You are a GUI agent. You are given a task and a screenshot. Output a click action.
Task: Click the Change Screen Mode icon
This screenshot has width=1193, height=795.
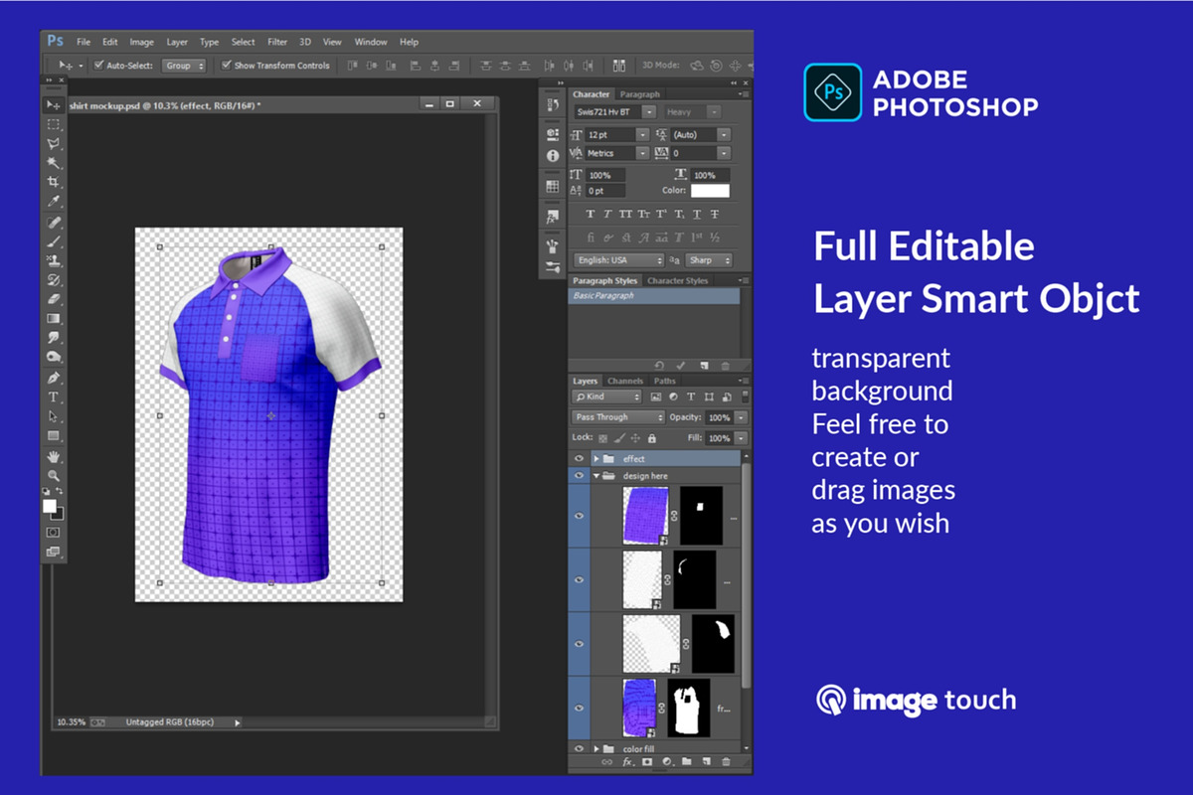point(54,552)
